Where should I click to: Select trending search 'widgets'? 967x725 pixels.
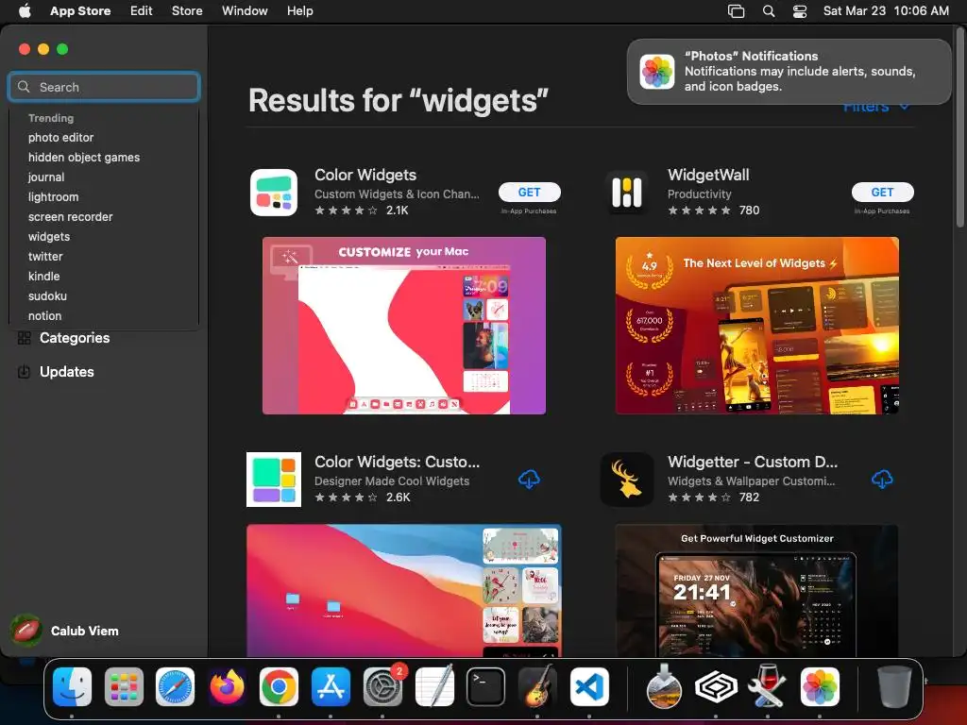click(x=49, y=237)
